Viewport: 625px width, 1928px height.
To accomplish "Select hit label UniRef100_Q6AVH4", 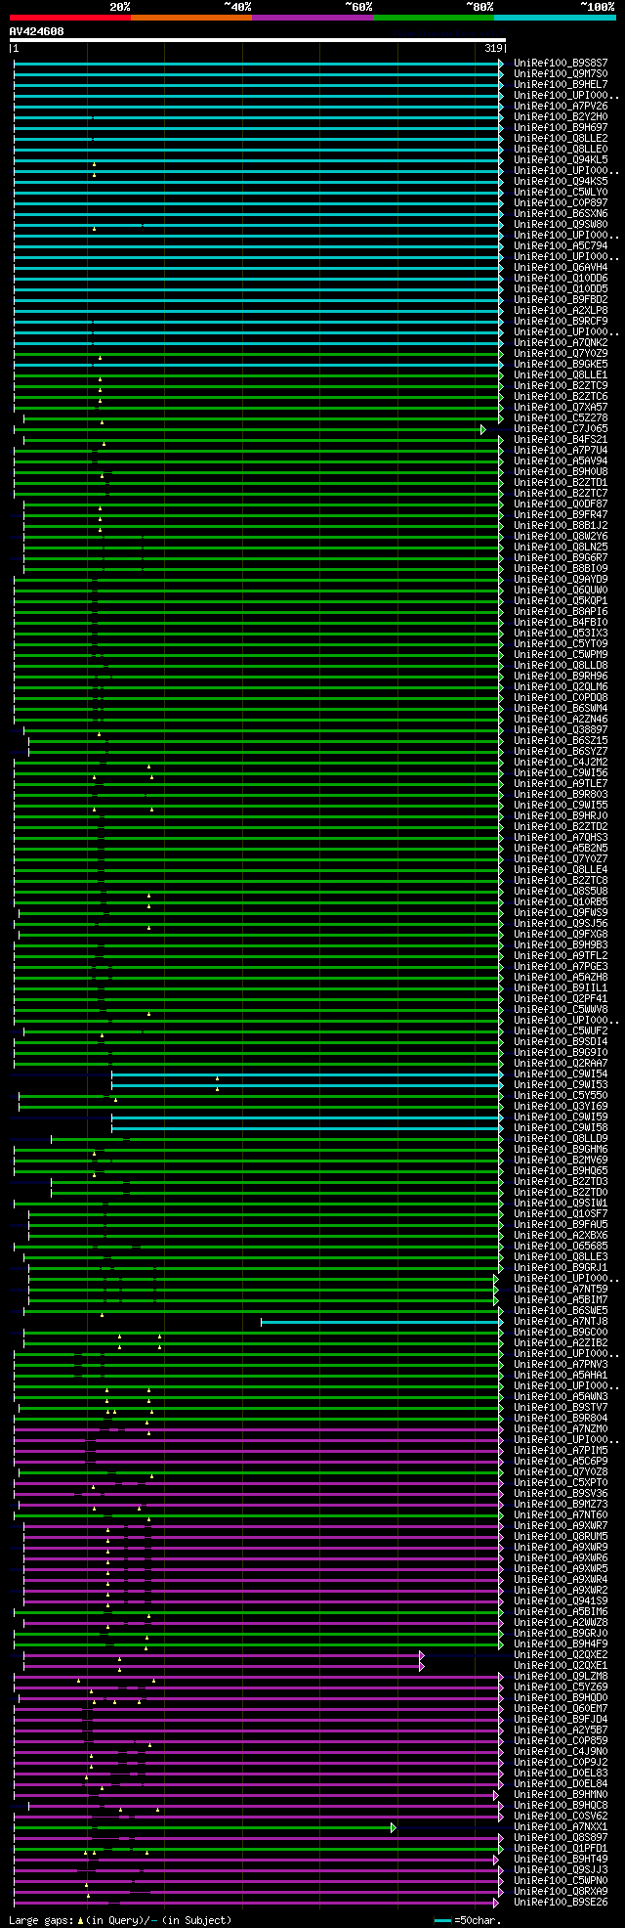I will click(x=561, y=267).
